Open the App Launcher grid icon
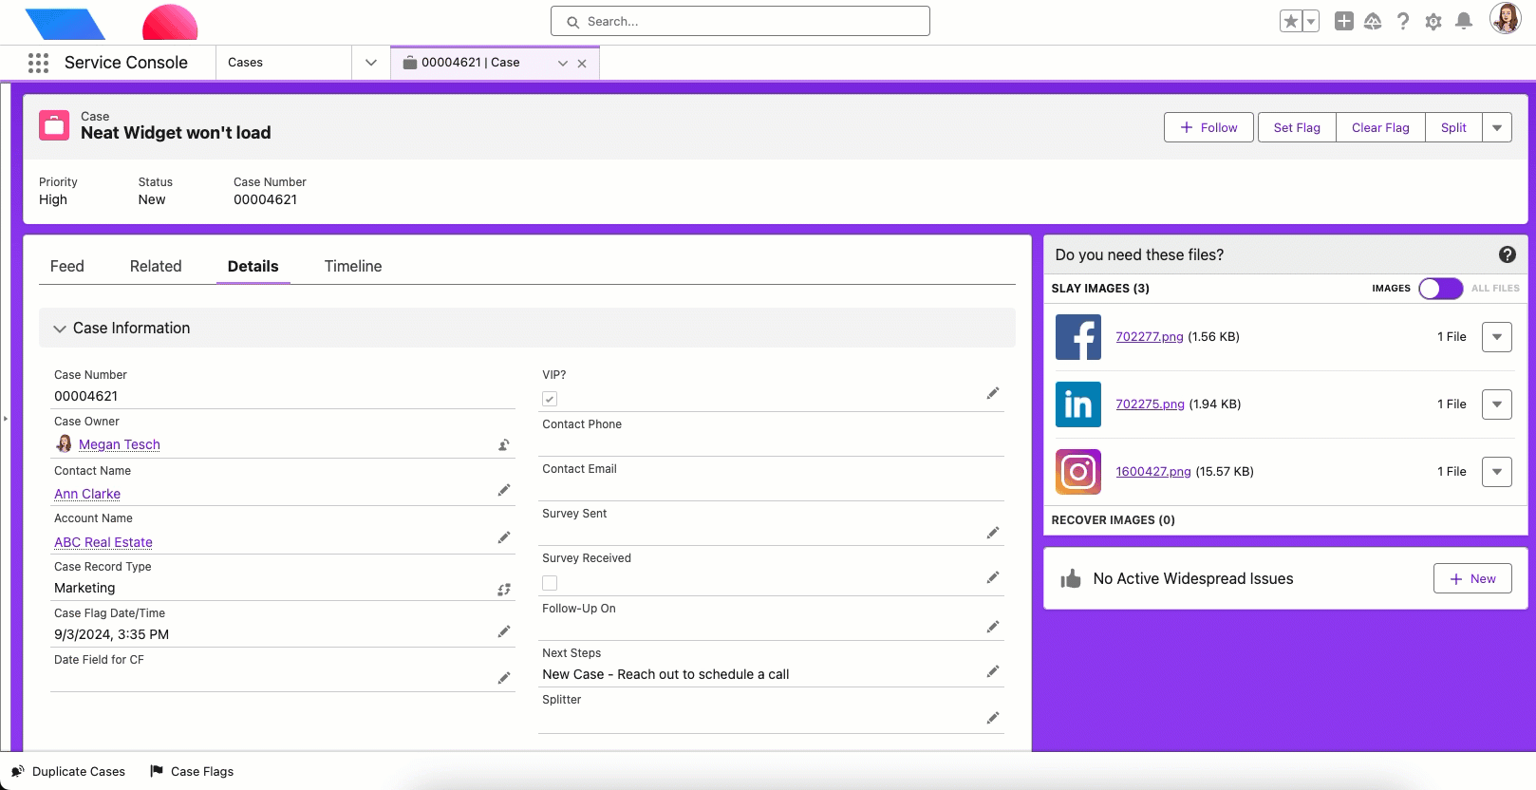Image resolution: width=1536 pixels, height=790 pixels. click(x=38, y=63)
